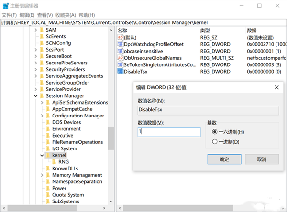This screenshot has width=287, height=212.
Task: Click the DpcWatchdogProfileOffset value icon
Action: tap(120, 44)
